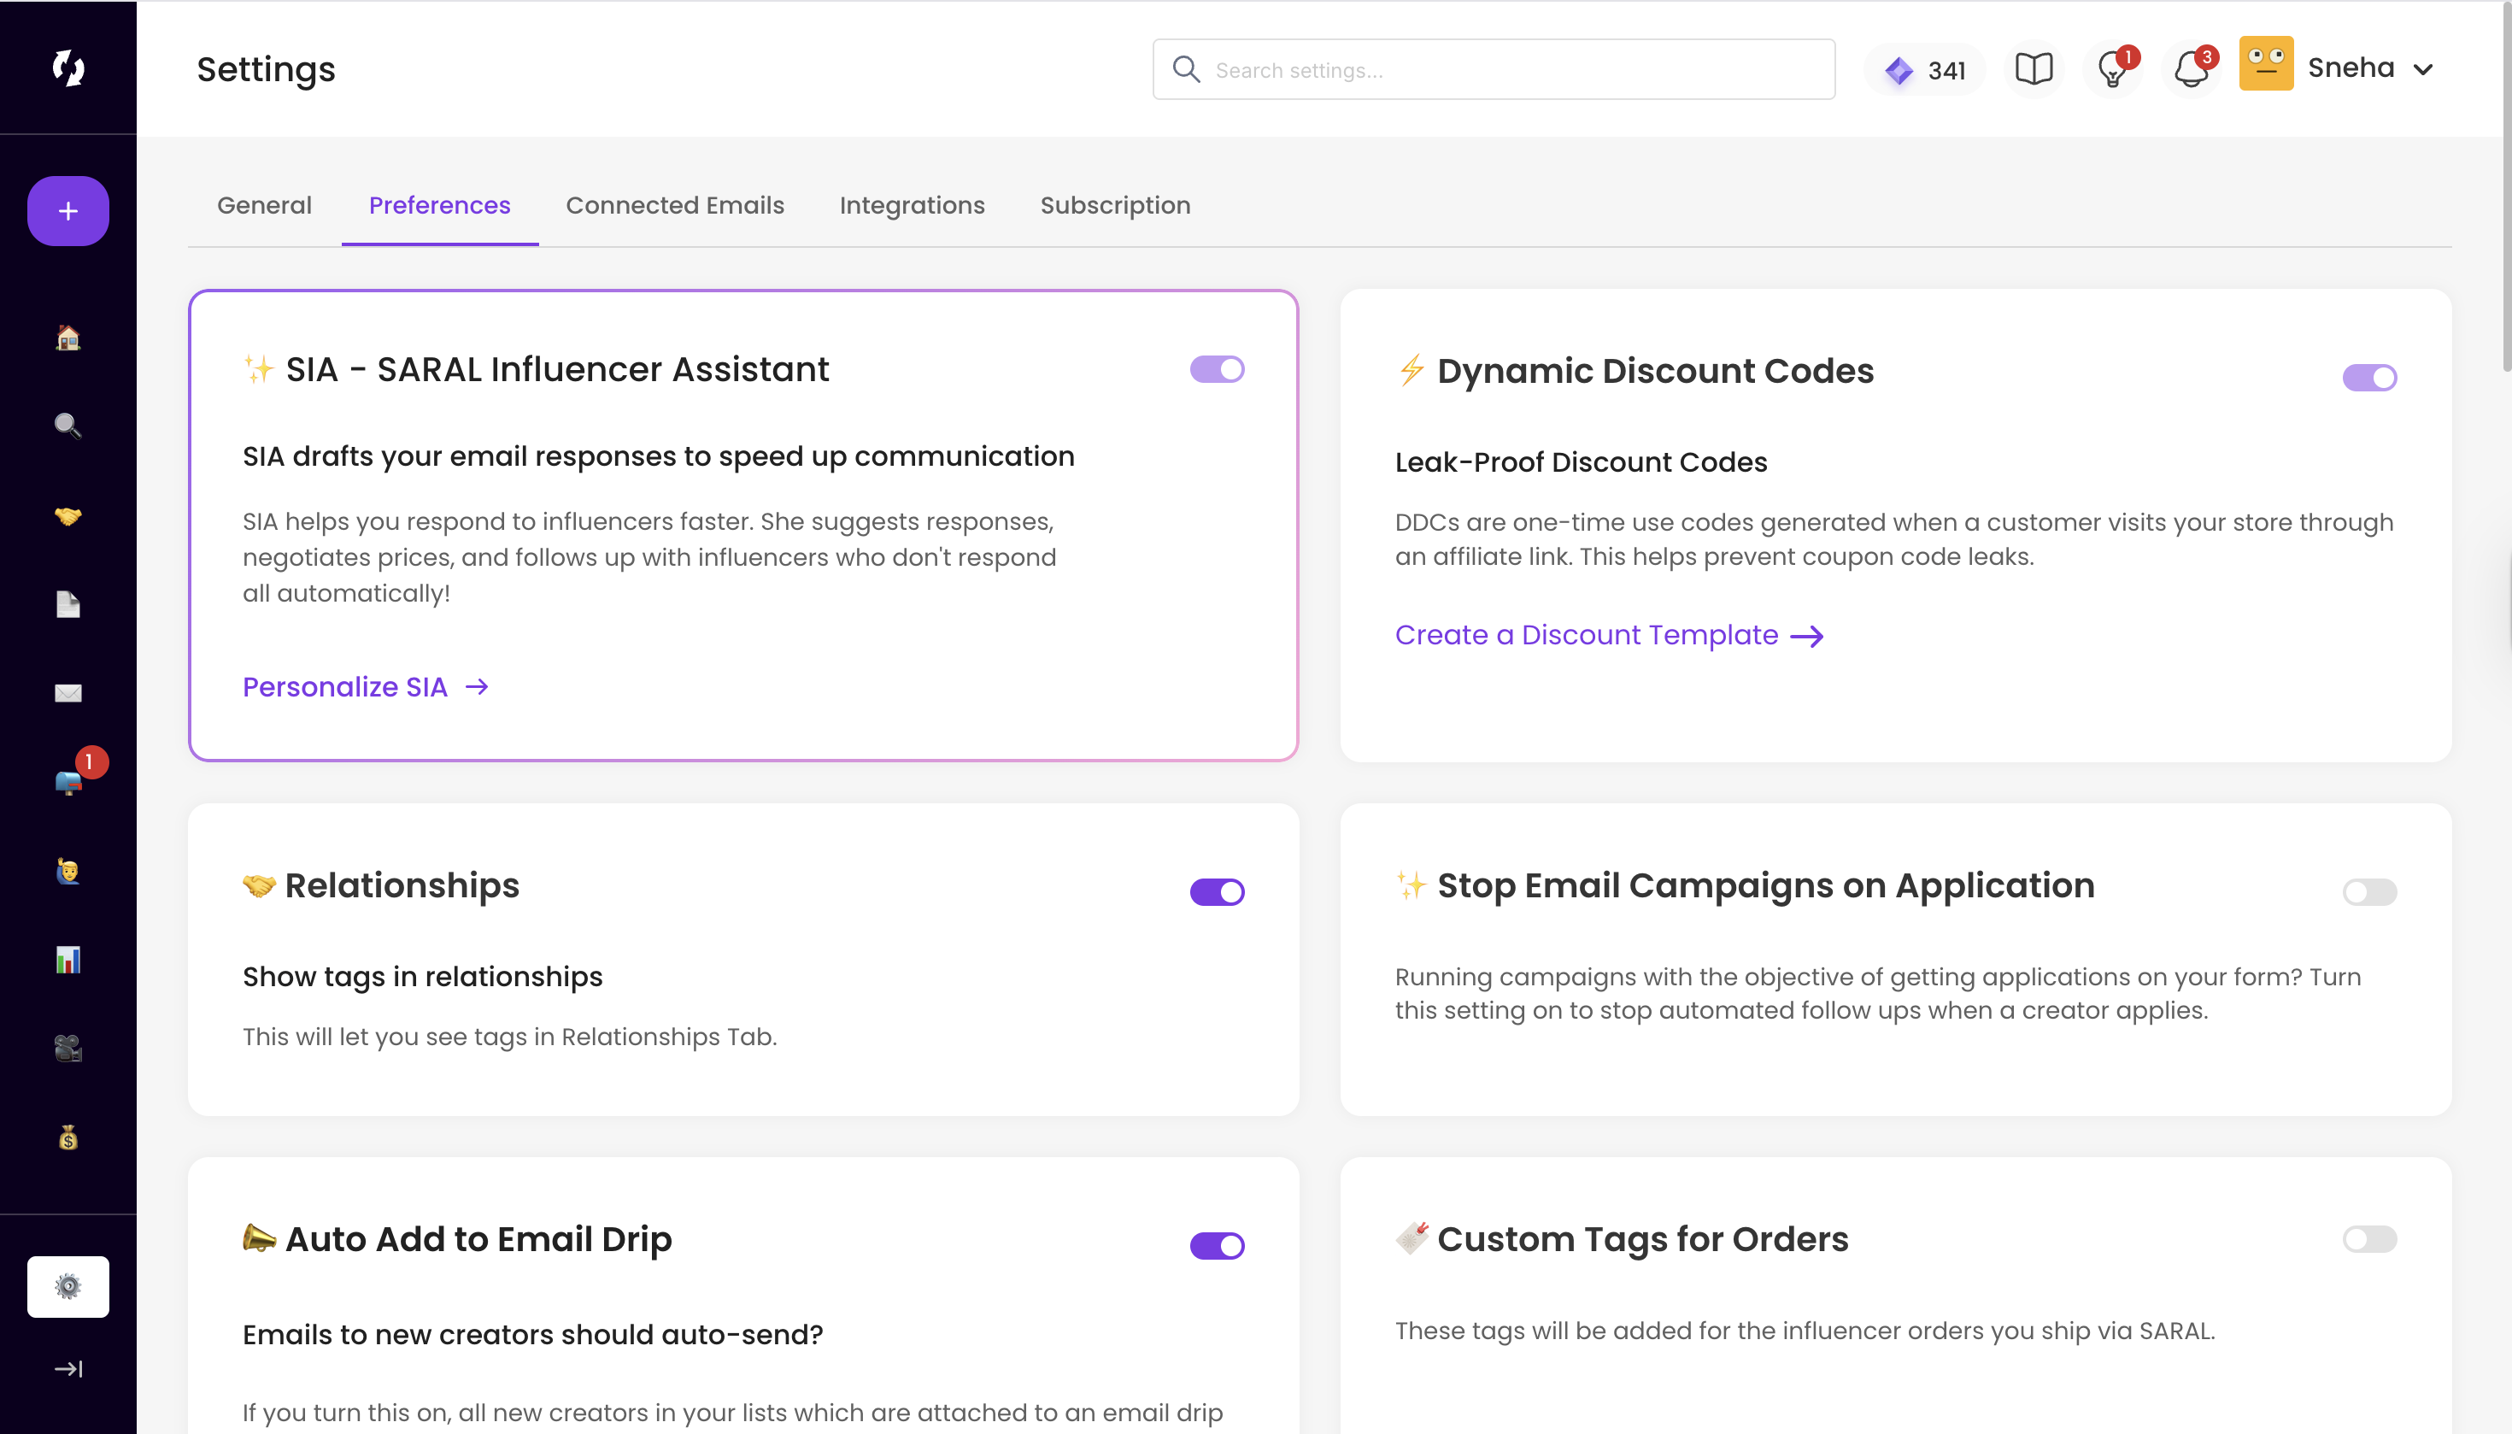This screenshot has width=2512, height=1434.
Task: Click the Leak-Proof Discount Codes subtitle
Action: point(1581,462)
